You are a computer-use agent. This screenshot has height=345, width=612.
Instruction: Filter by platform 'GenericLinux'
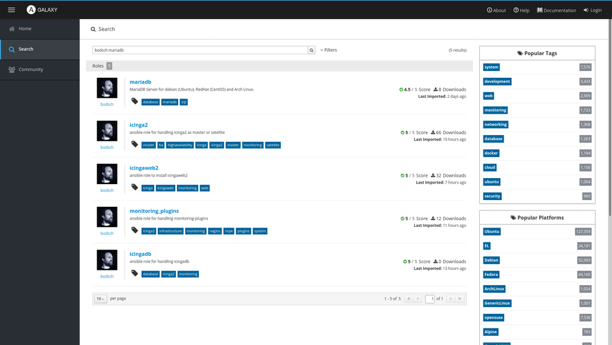pos(497,303)
